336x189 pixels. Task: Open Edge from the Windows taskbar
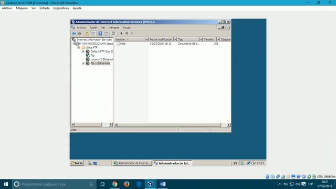(x=139, y=184)
